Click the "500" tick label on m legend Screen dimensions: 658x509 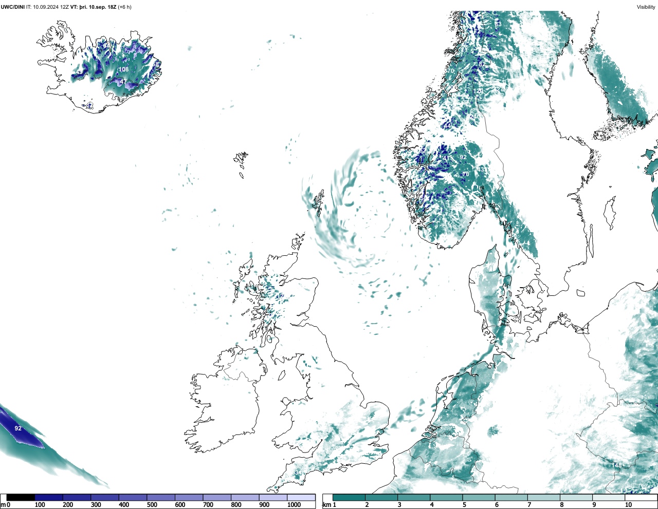(152, 505)
